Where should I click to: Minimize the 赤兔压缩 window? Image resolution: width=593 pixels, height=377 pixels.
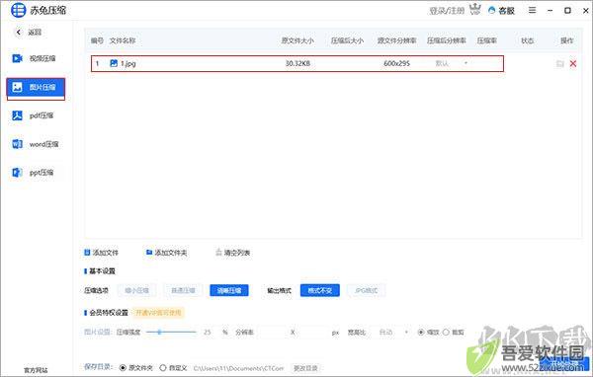[550, 11]
